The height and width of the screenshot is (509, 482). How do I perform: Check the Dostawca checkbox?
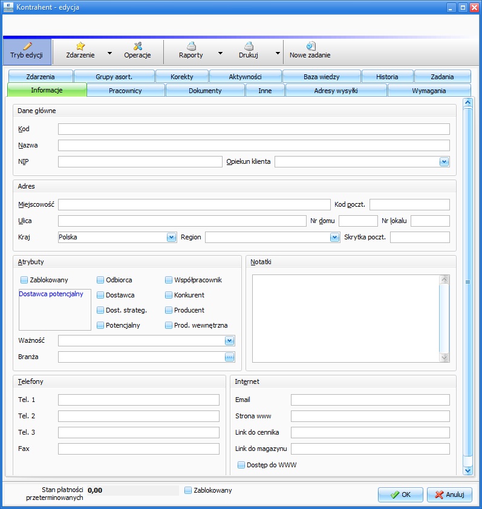point(100,295)
